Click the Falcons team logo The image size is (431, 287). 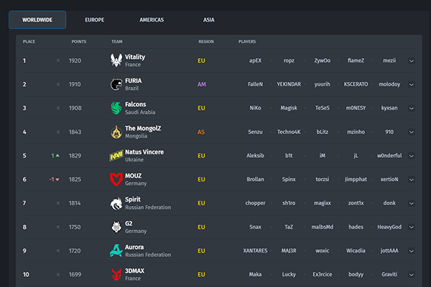116,108
